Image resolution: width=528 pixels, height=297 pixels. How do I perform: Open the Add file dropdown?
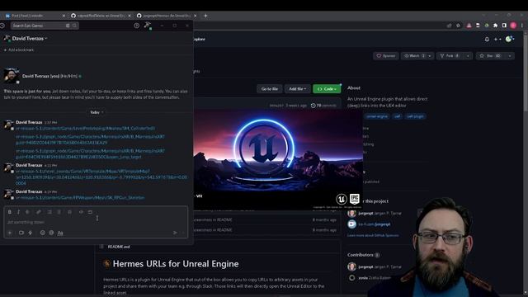coord(297,89)
